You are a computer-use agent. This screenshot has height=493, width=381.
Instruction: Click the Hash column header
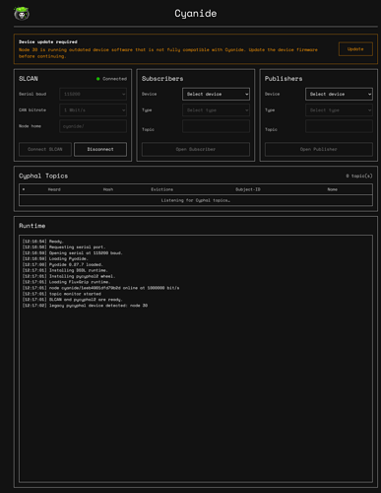[108, 189]
